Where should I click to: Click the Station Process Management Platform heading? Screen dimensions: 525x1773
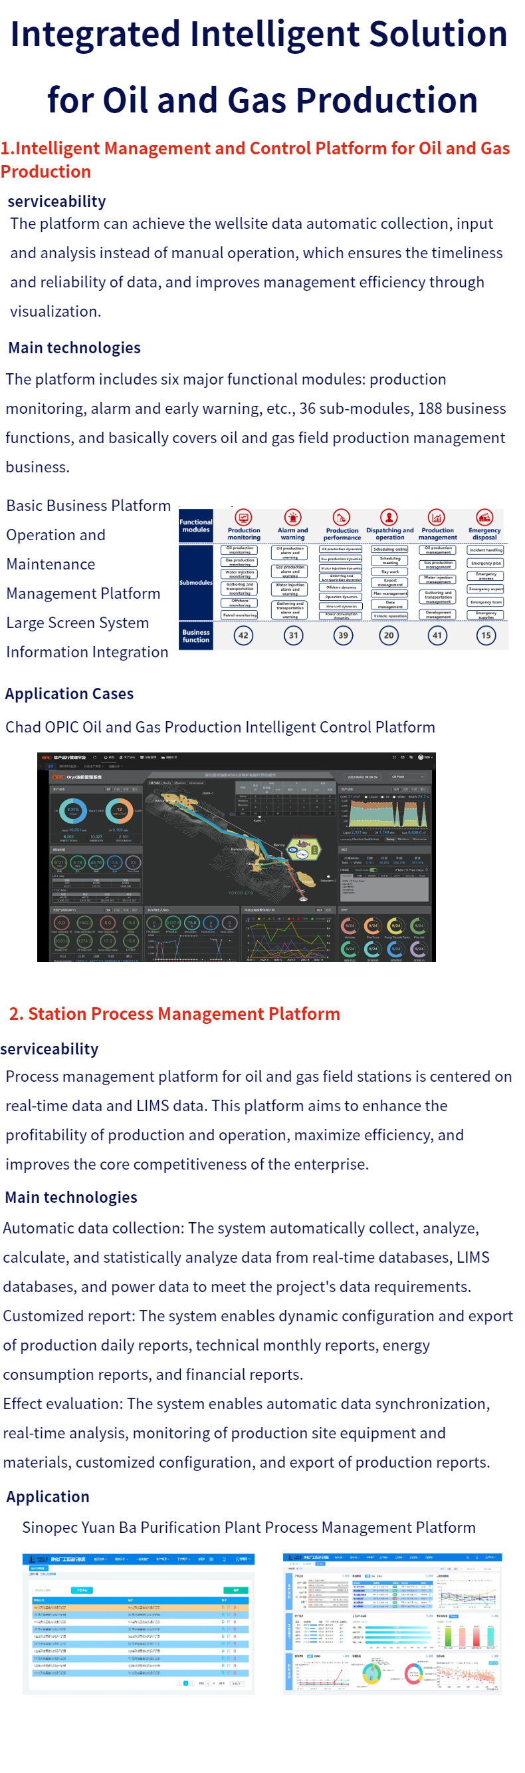175,1014
